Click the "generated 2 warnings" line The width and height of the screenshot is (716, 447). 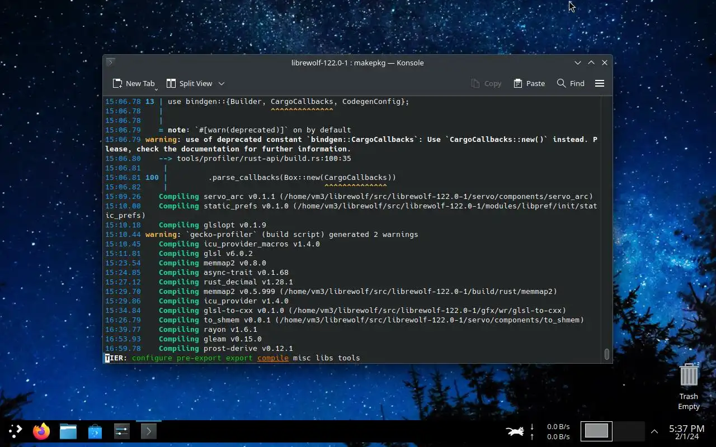pyautogui.click(x=262, y=234)
